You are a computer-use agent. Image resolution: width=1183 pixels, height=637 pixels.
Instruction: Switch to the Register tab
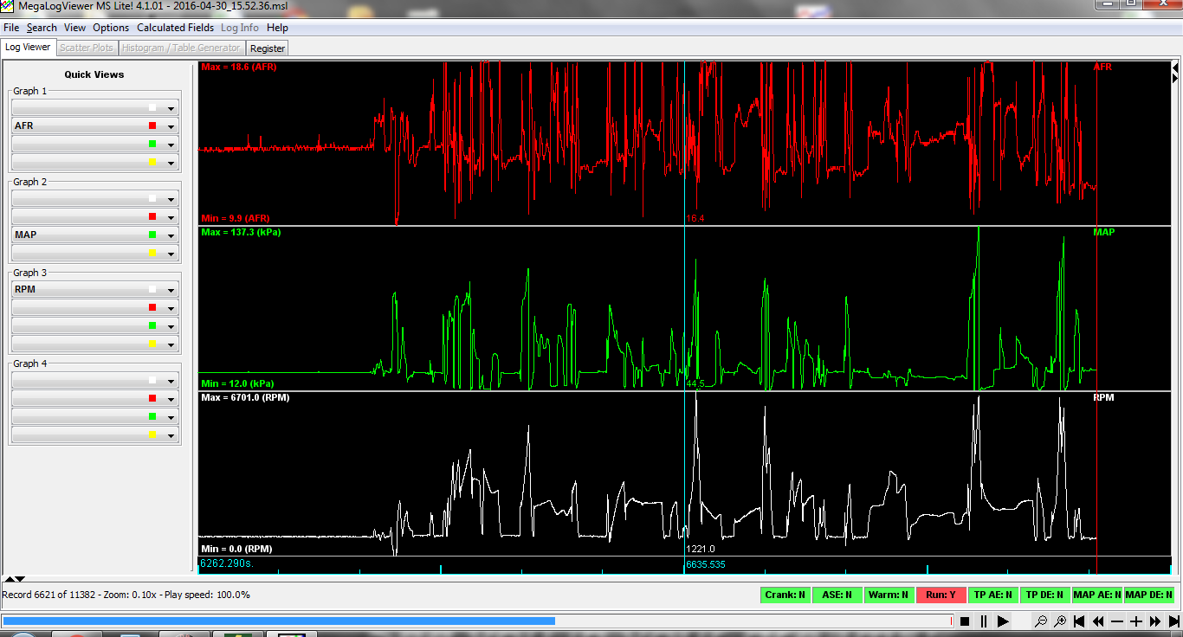click(268, 48)
